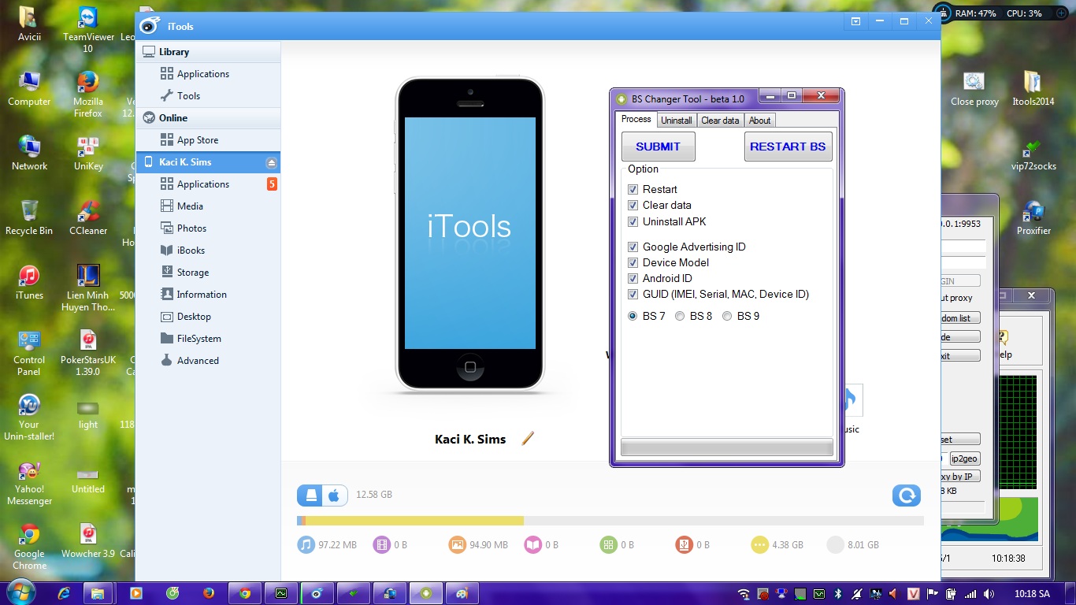1076x605 pixels.
Task: Open Tools under Library
Action: pos(188,96)
